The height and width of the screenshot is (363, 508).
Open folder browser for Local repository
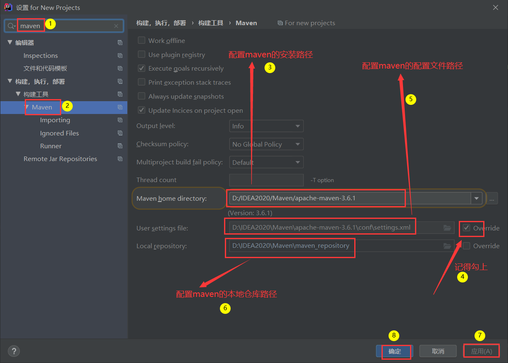(x=447, y=246)
